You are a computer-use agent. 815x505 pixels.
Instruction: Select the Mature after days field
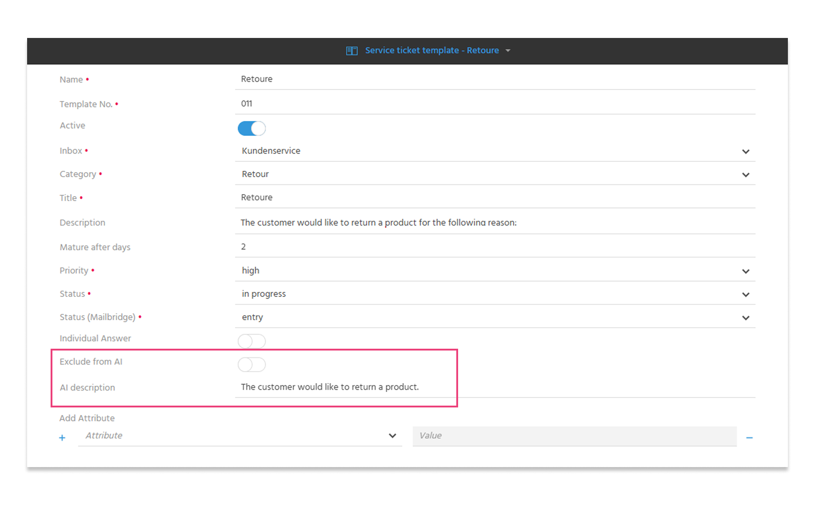pyautogui.click(x=495, y=247)
